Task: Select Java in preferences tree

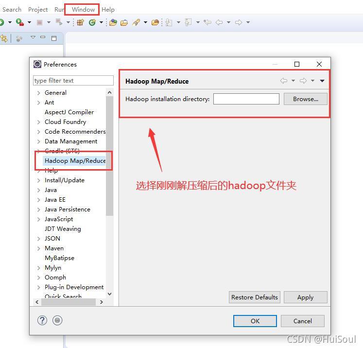Action: (51, 190)
